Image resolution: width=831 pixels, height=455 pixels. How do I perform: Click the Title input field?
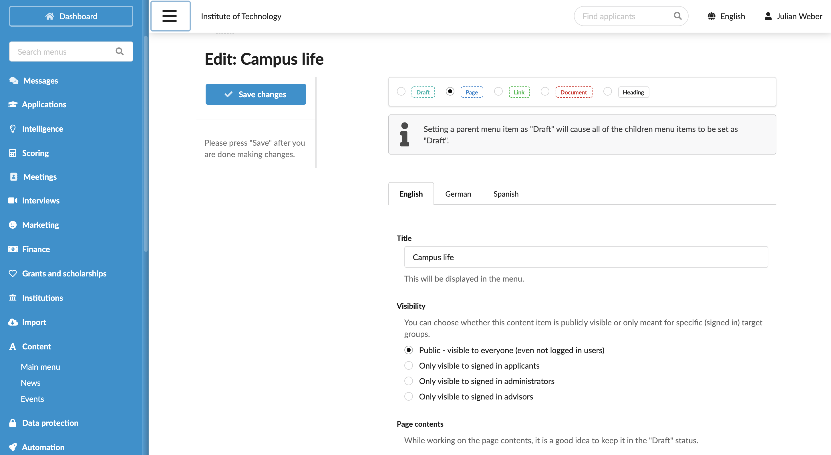[586, 257]
